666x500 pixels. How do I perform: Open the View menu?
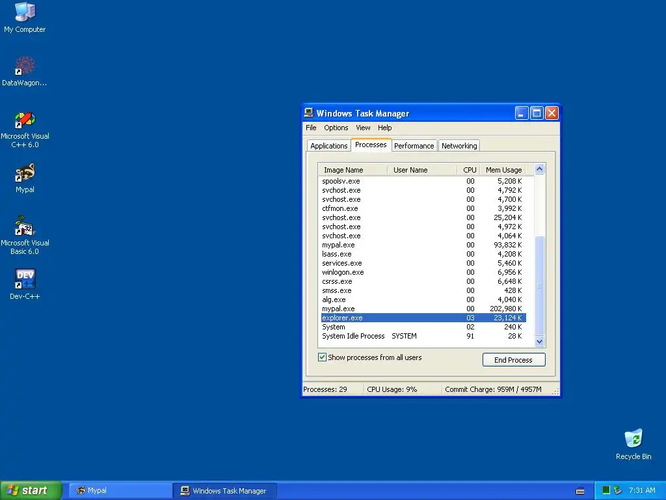363,128
